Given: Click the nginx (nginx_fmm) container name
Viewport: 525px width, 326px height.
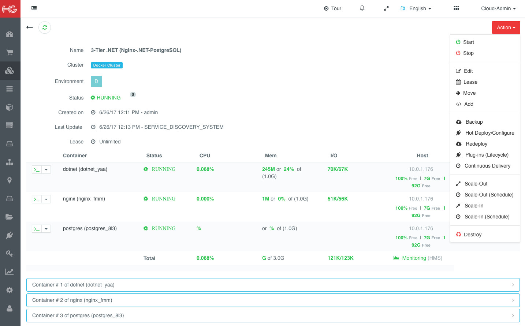Looking at the screenshot, I should (84, 199).
